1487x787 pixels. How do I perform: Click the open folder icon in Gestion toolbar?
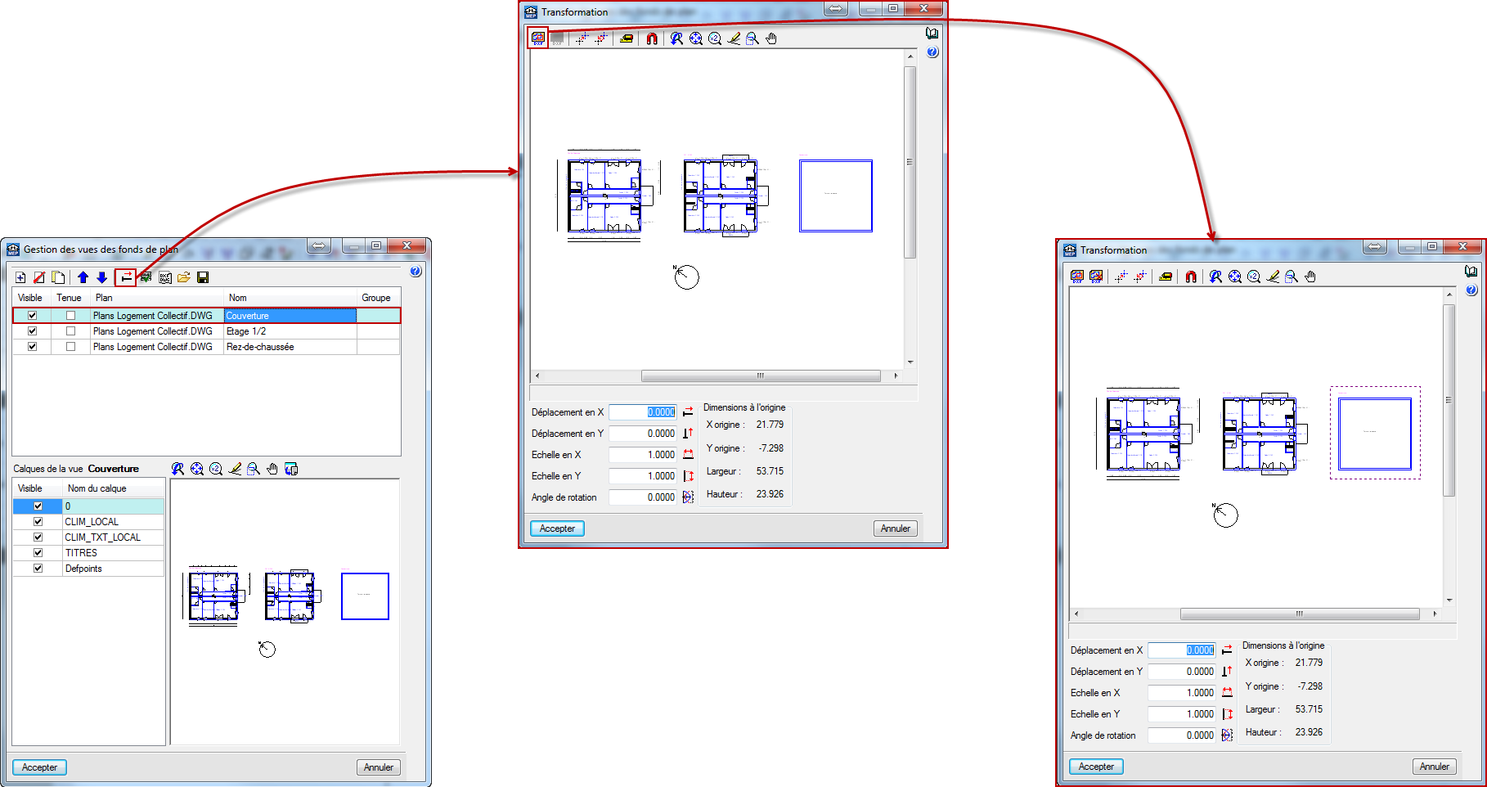pos(184,277)
